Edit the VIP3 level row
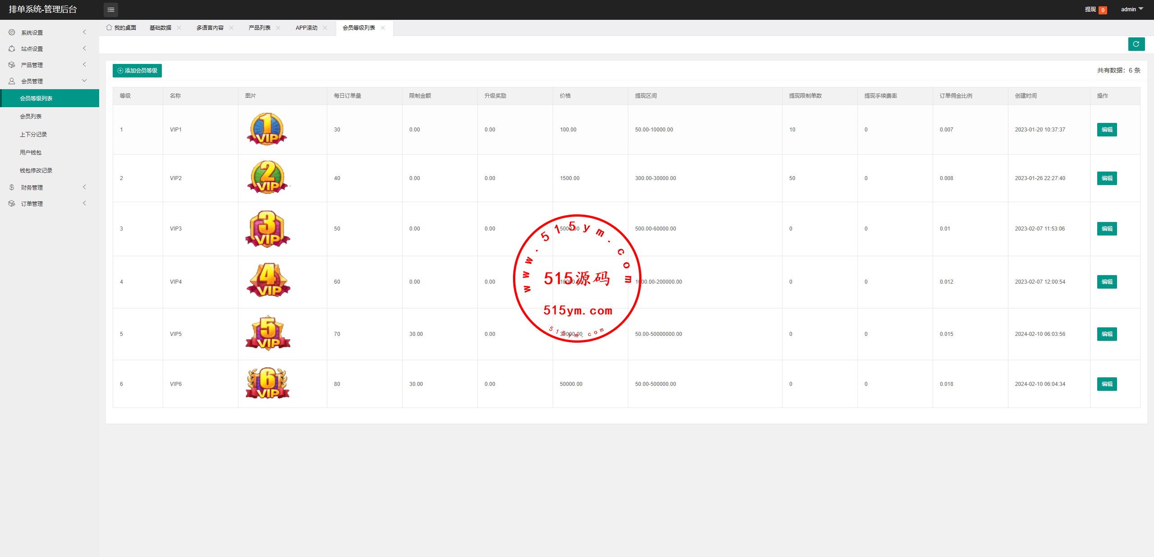 1107,229
